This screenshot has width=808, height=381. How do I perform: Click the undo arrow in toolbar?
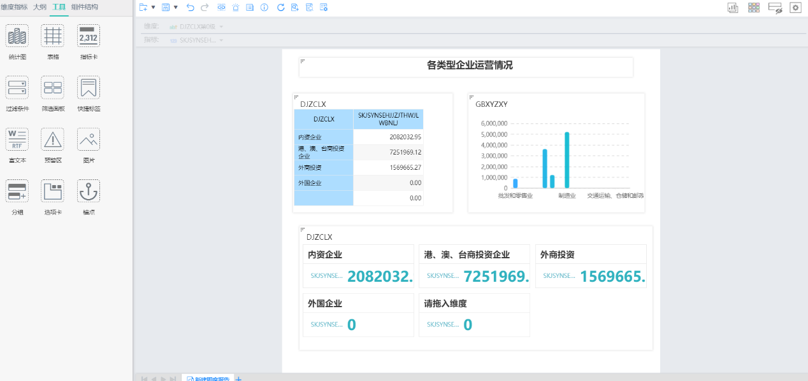[x=190, y=8]
